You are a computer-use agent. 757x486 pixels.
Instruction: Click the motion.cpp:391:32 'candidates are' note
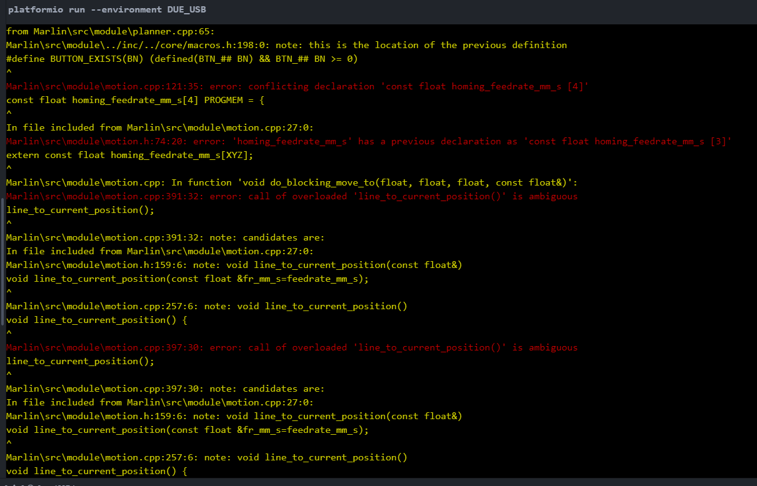point(166,237)
